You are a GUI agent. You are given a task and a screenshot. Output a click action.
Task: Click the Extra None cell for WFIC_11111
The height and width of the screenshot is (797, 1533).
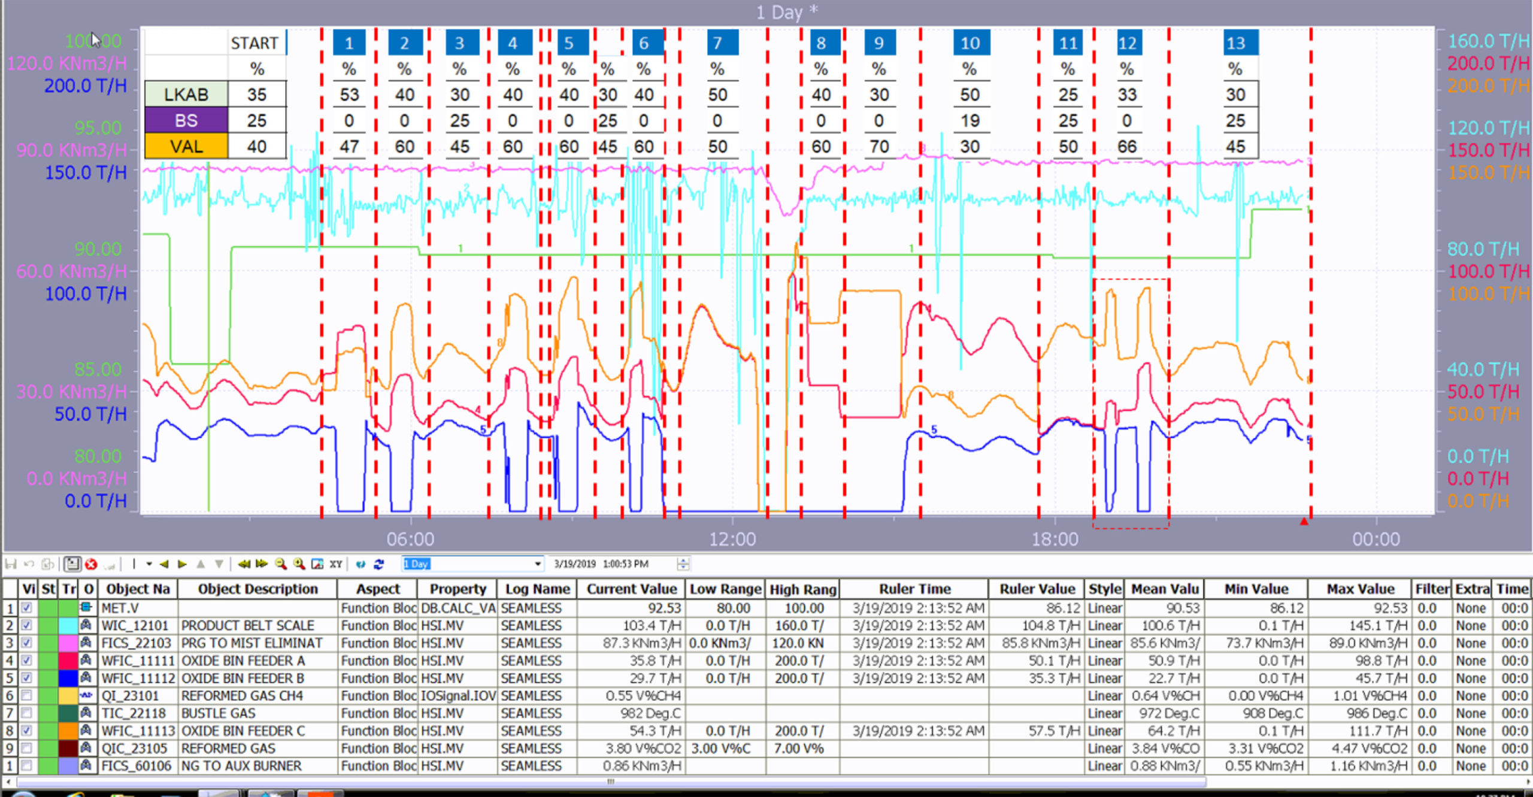[1472, 660]
